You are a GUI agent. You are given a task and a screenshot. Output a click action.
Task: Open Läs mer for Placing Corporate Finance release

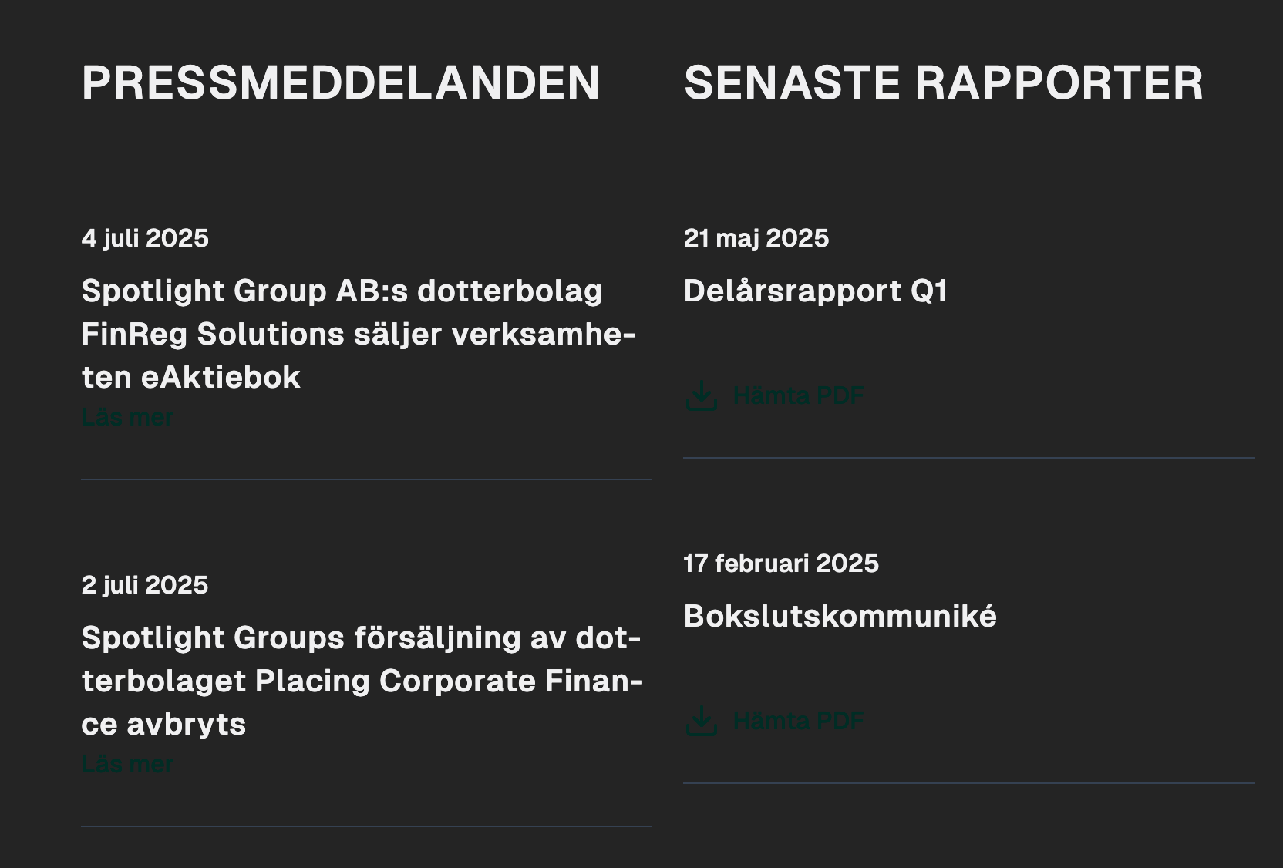point(127,764)
